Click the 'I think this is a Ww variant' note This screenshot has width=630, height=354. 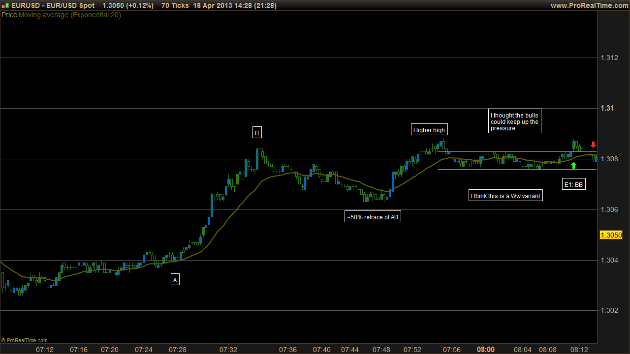[x=505, y=196]
